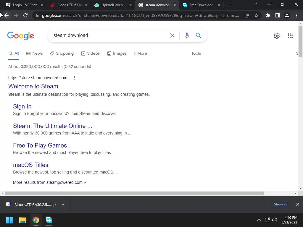The image size is (303, 227).
Task: Go back with the browser back arrow
Action: point(7,15)
